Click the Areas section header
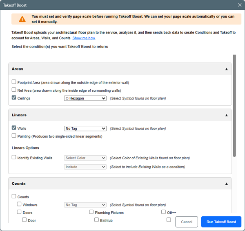This screenshot has width=245, height=231. [x=120, y=69]
